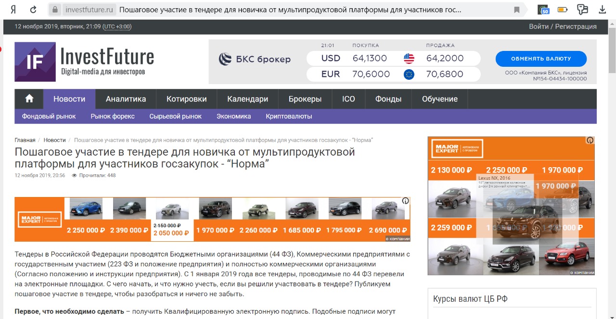616x319 pixels.
Task: Open the Новости tab
Action: [x=69, y=99]
